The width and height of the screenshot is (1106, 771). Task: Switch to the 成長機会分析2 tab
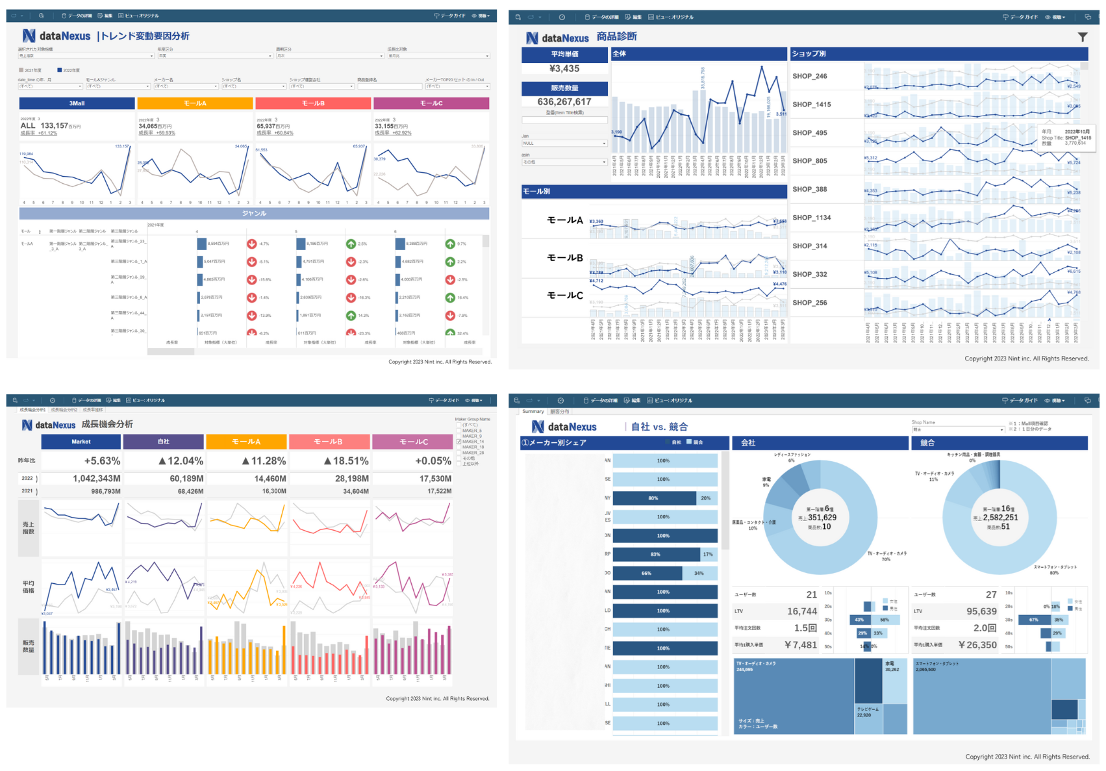[x=64, y=410]
